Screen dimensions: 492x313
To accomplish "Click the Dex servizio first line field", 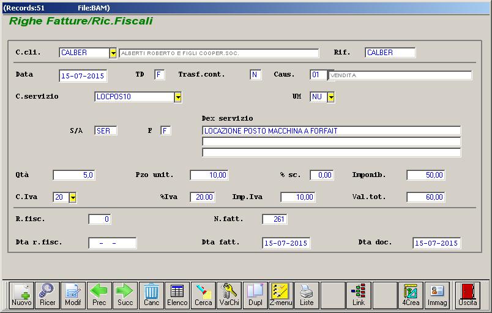I will pyautogui.click(x=331, y=130).
